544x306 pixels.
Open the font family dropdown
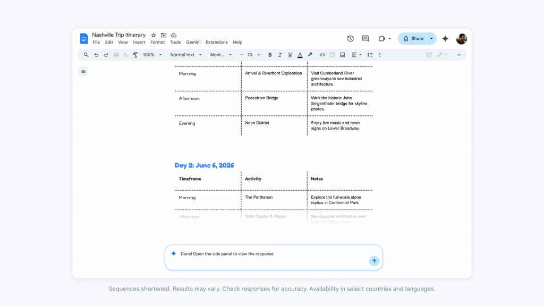click(x=220, y=55)
